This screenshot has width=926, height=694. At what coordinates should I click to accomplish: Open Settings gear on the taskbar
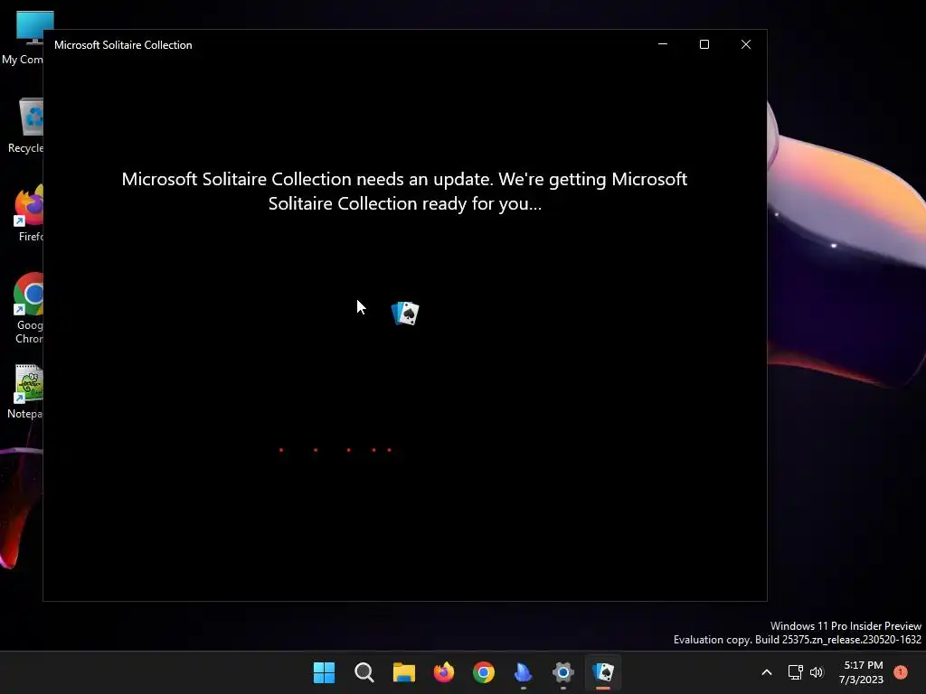(x=562, y=672)
